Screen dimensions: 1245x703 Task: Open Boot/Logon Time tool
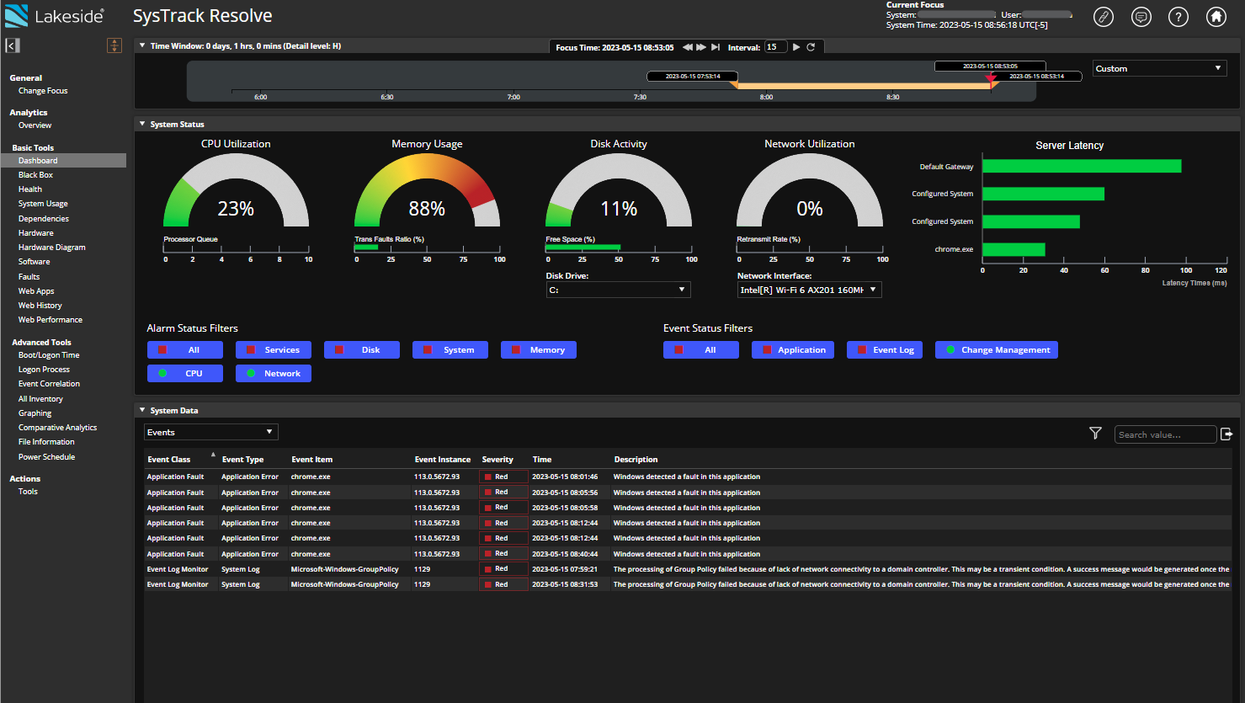(x=49, y=355)
